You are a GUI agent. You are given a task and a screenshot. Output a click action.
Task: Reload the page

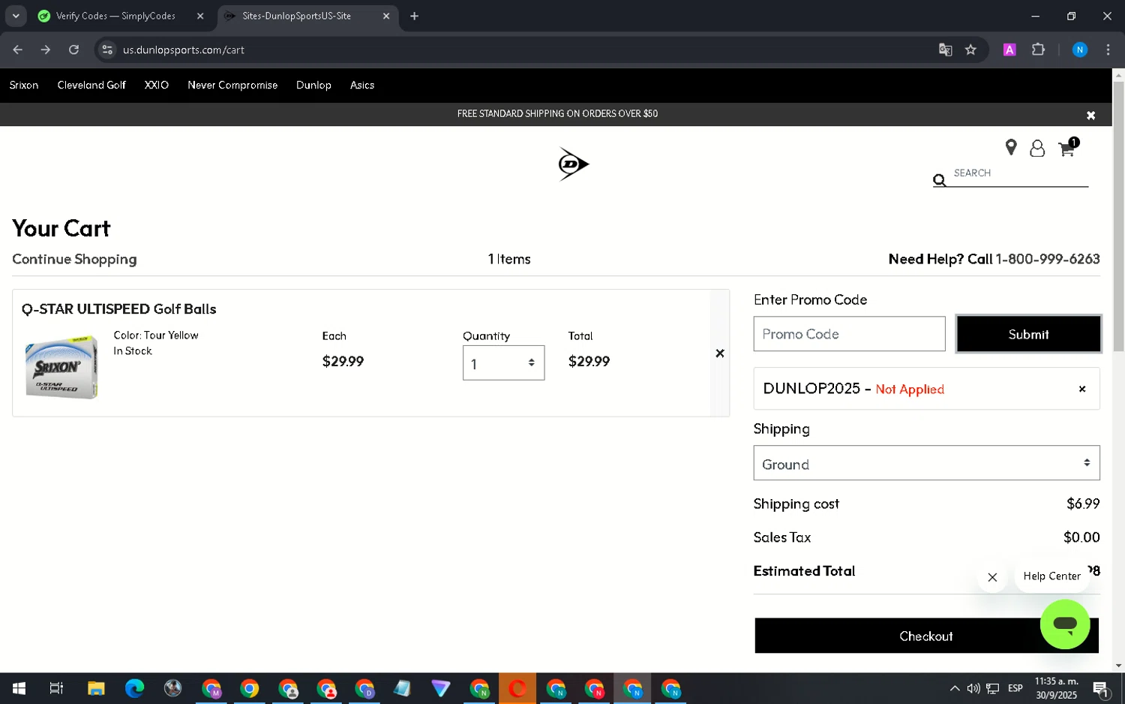pos(73,50)
